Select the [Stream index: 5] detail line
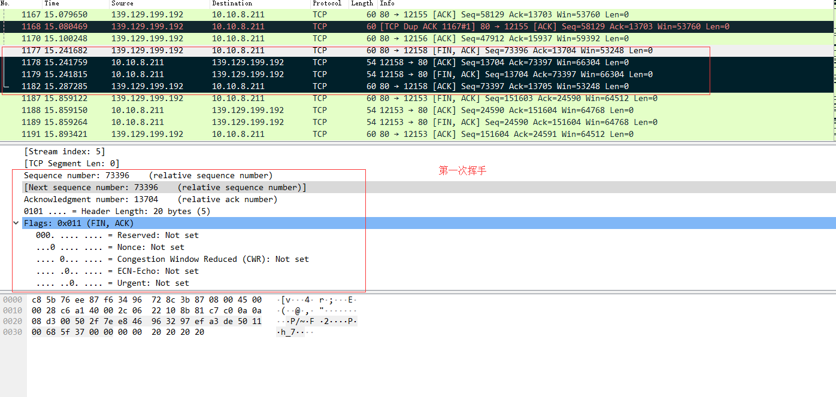The width and height of the screenshot is (836, 397). tap(64, 151)
